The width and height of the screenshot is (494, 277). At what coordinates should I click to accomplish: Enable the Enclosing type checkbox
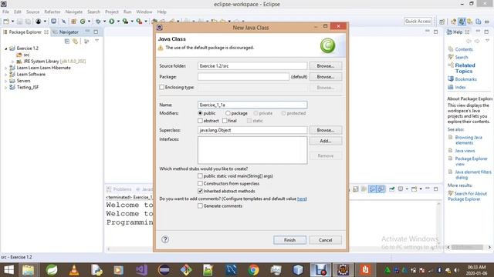click(162, 87)
